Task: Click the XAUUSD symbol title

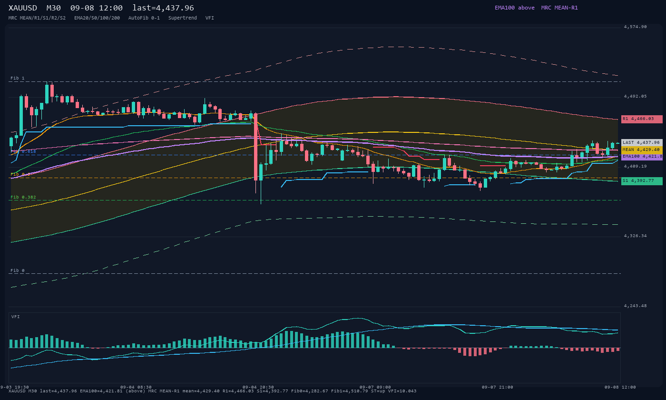Action: [23, 8]
